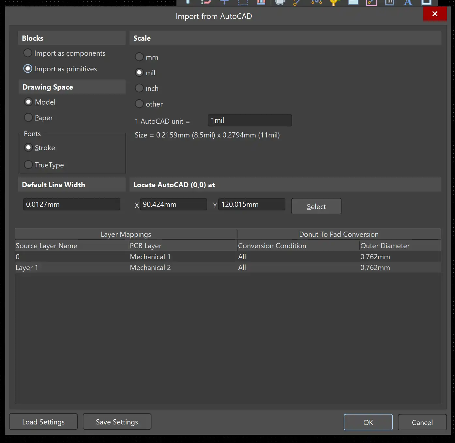Close the Import from AutoCAD dialog
Viewport: 455px width, 443px height.
[x=435, y=14]
